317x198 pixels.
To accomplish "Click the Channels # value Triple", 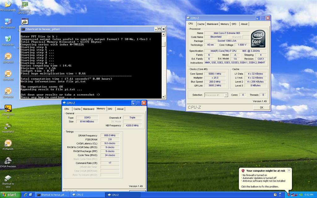I will (132, 118).
